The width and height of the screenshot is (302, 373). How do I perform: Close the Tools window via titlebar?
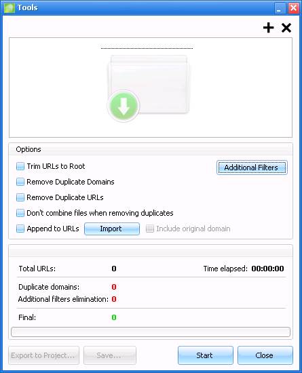click(x=294, y=8)
